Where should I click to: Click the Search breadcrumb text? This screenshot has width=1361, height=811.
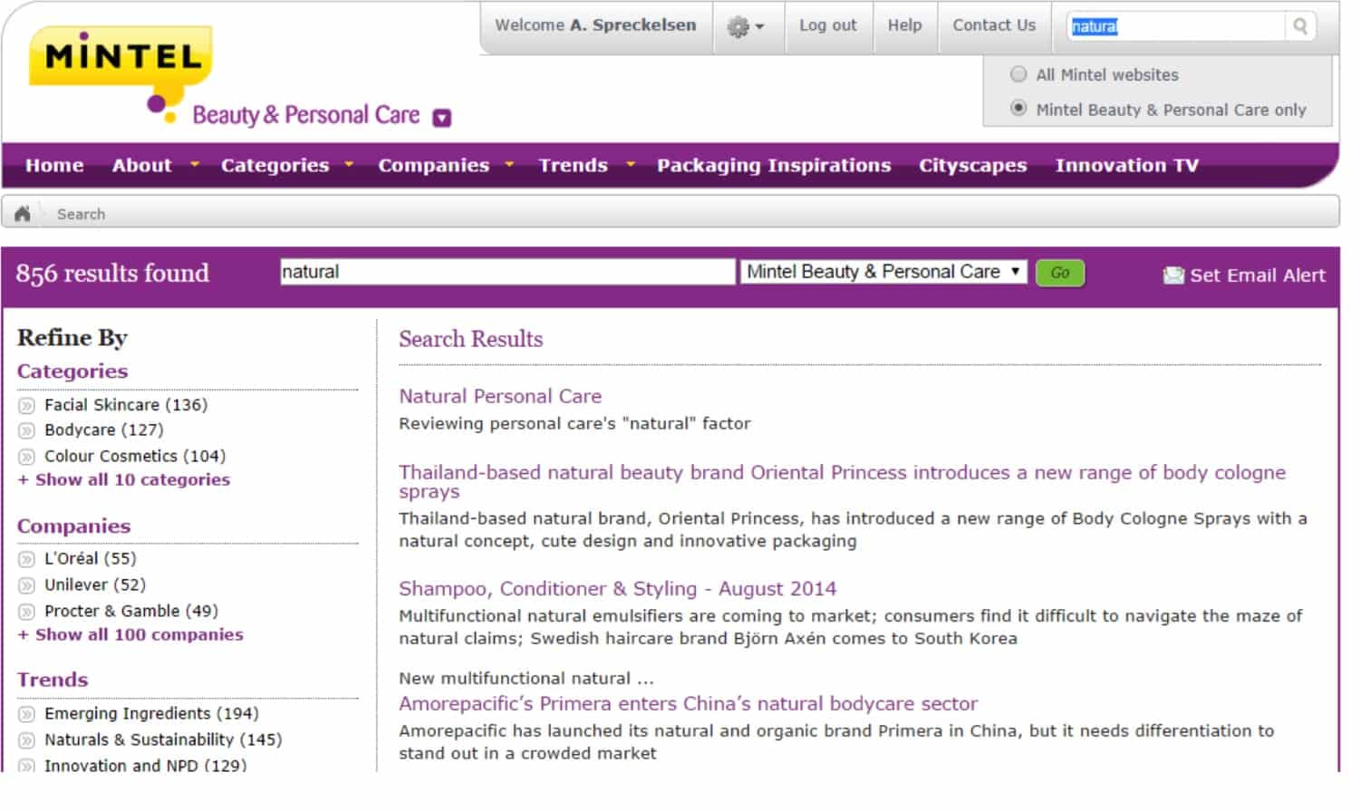point(81,214)
